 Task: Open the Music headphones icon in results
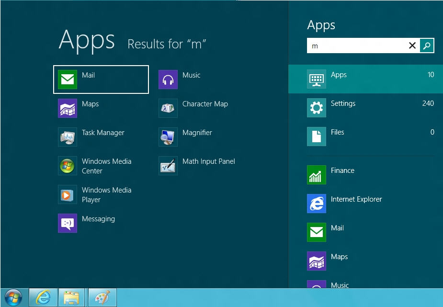(168, 80)
